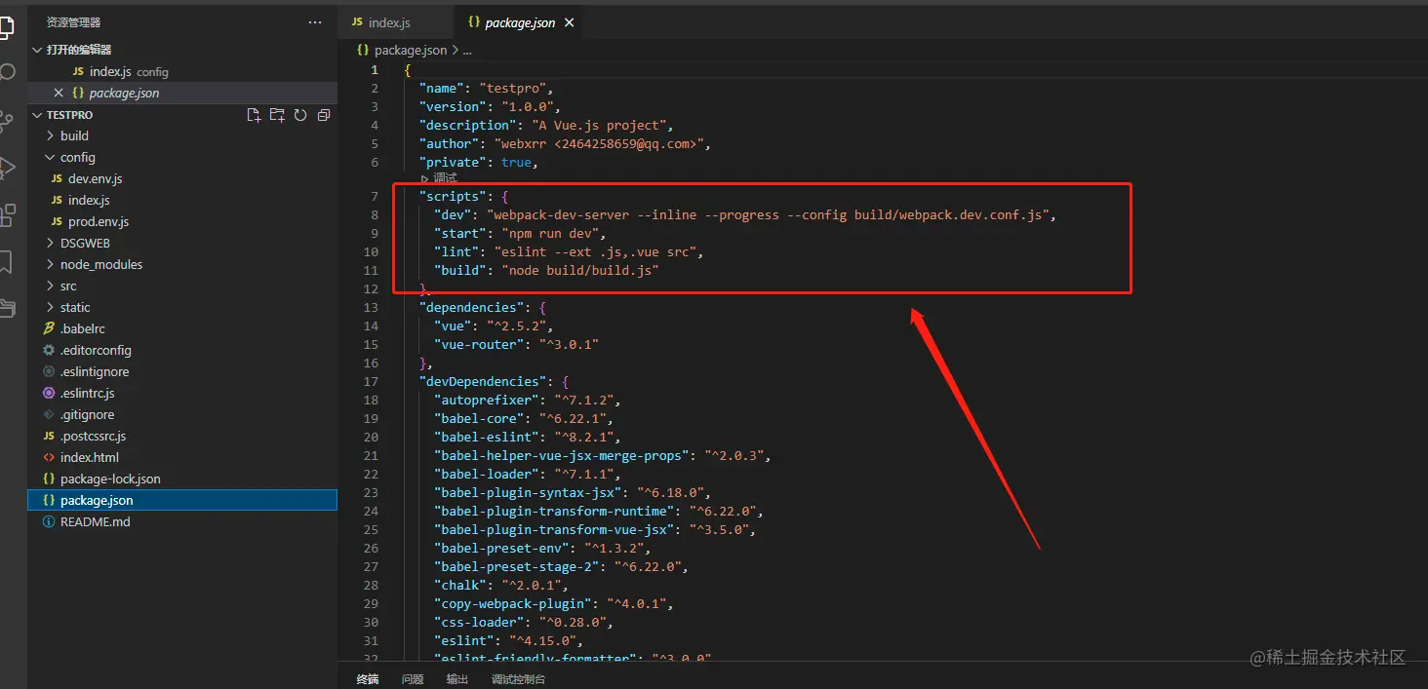The image size is (1428, 689).
Task: Open the Search view in activity bar
Action: 6,72
